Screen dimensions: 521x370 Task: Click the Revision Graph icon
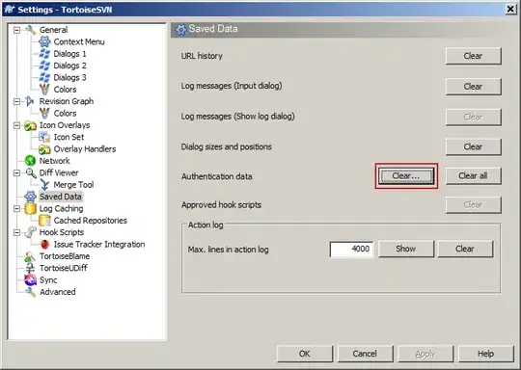coord(30,101)
